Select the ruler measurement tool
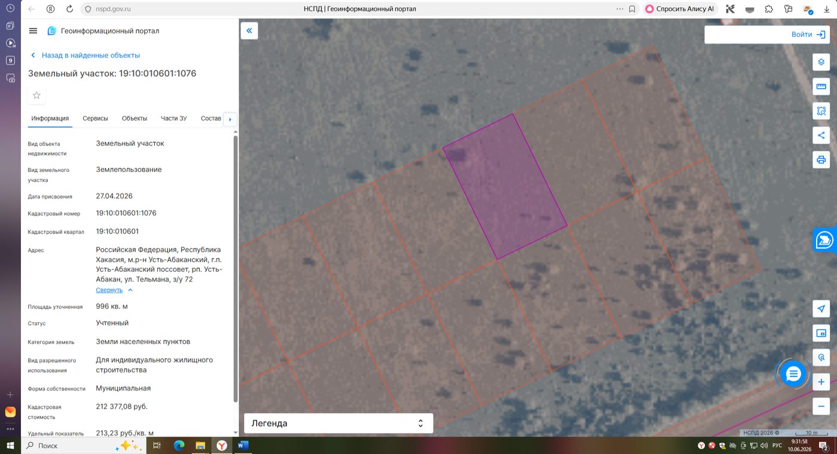The height and width of the screenshot is (454, 837). pos(821,87)
